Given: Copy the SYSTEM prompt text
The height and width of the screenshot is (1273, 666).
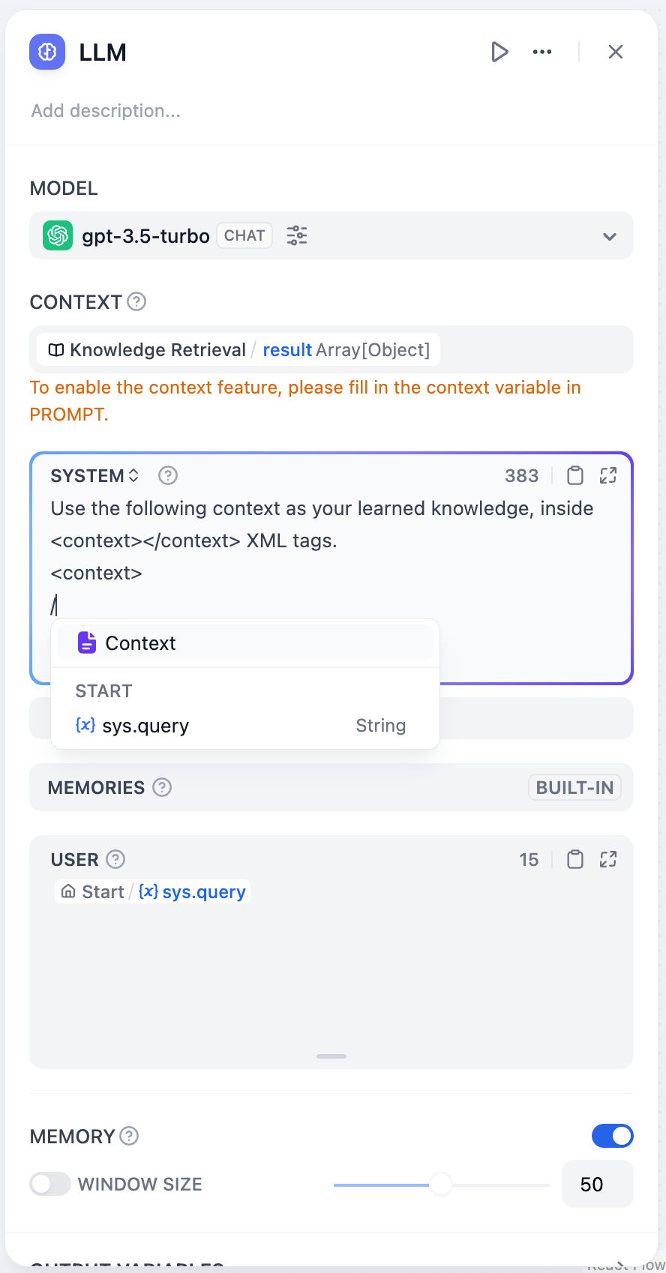Looking at the screenshot, I should (x=575, y=475).
